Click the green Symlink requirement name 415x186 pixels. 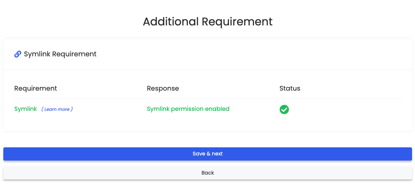coord(25,109)
